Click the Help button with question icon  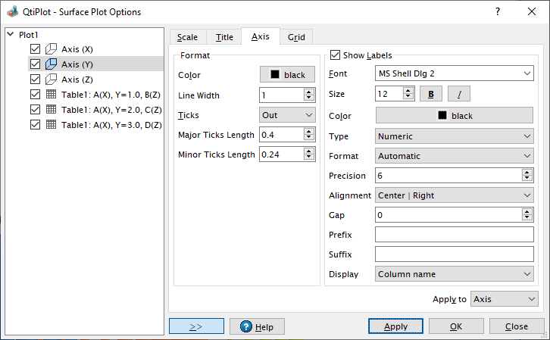coord(257,326)
